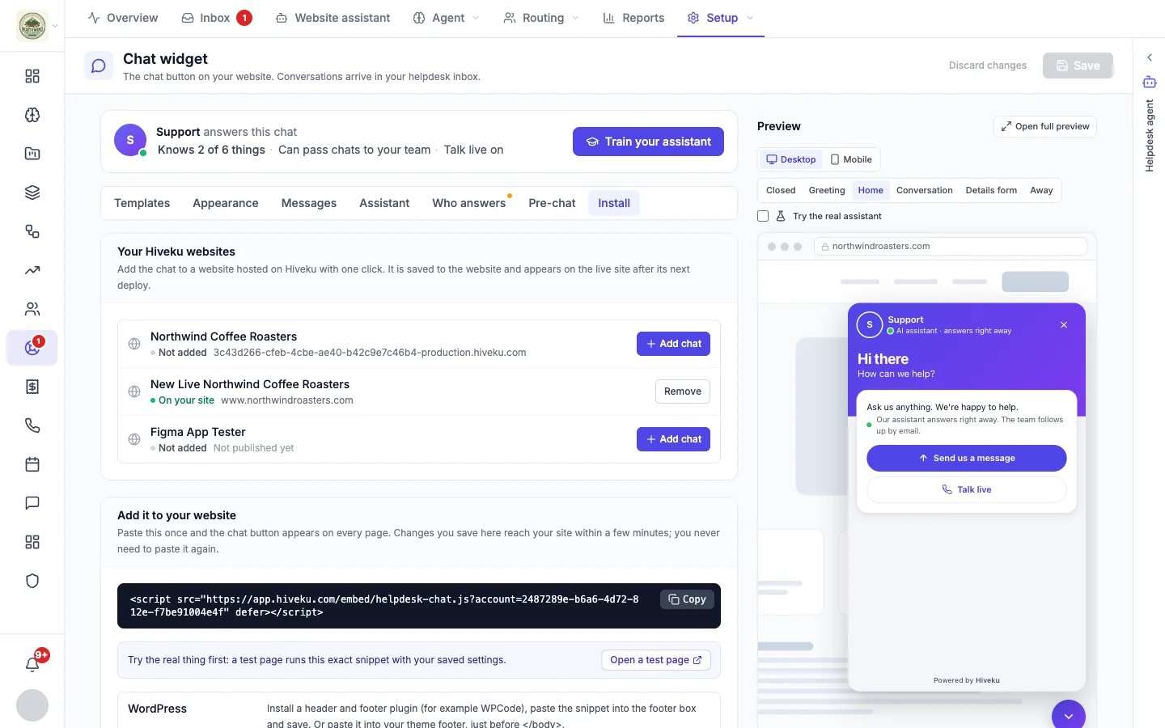1165x728 pixels.
Task: Close the chat widget preview with X
Action: 1064,324
